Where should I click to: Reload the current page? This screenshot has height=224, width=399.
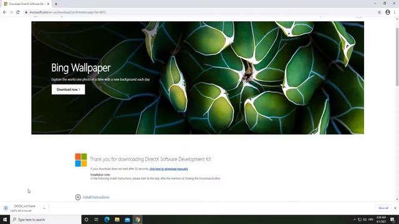[18, 12]
